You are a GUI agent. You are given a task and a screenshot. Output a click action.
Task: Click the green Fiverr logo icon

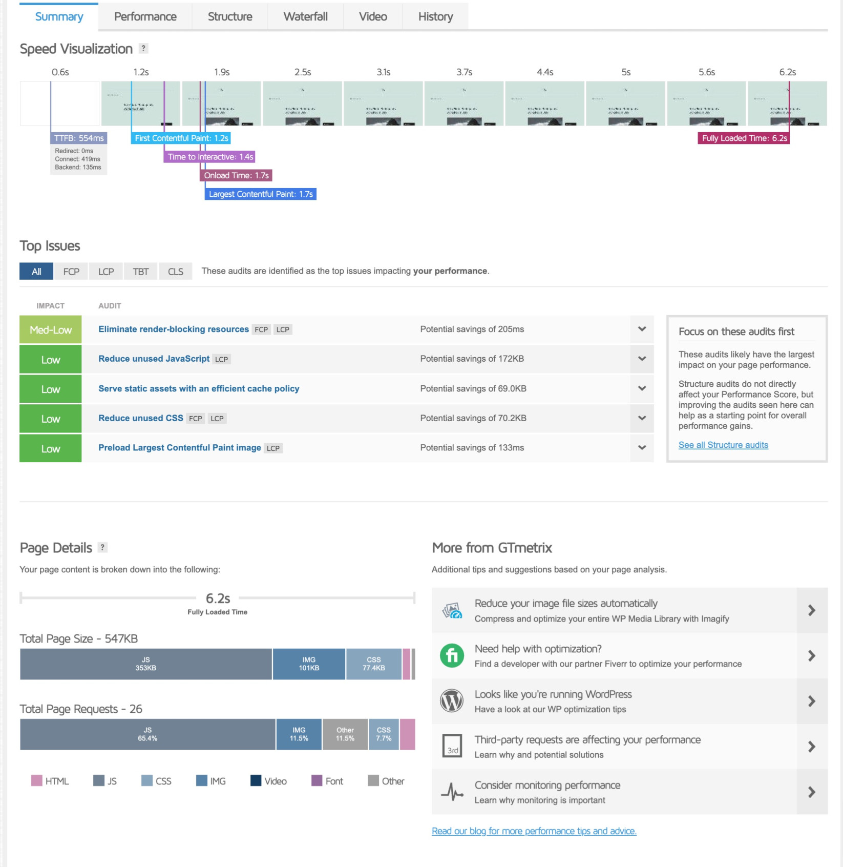(452, 655)
